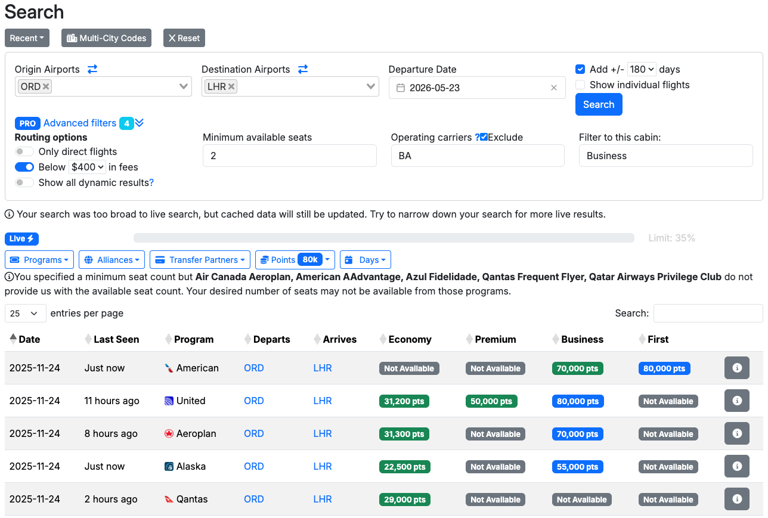The image size is (768, 518).
Task: Open the Recent menu
Action: [x=27, y=38]
